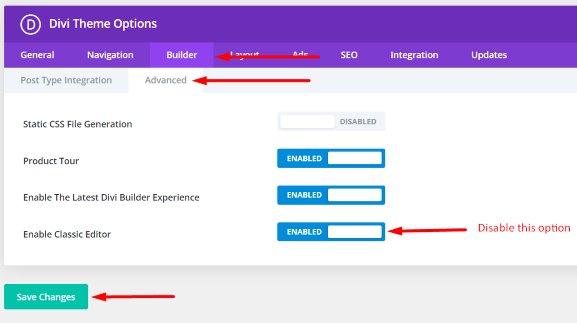Enable Static CSS File Generation toggle
The width and height of the screenshot is (577, 323).
click(x=331, y=122)
